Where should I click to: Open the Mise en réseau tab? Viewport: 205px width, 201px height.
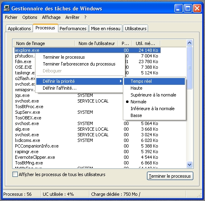click(106, 29)
